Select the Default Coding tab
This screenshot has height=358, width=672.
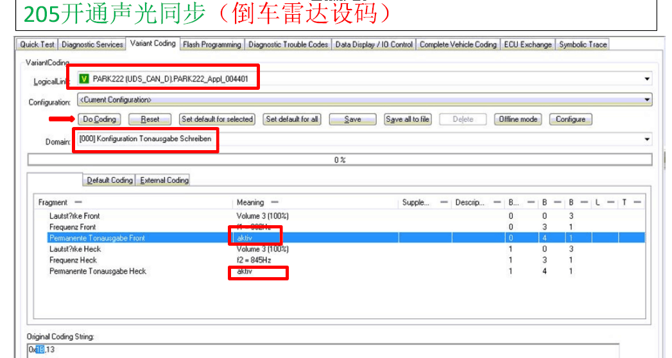110,180
